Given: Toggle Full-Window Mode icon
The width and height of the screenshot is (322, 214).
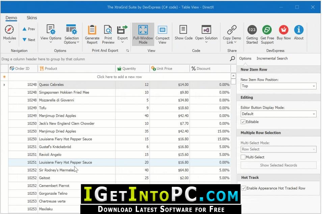Looking at the screenshot, I should [x=143, y=30].
